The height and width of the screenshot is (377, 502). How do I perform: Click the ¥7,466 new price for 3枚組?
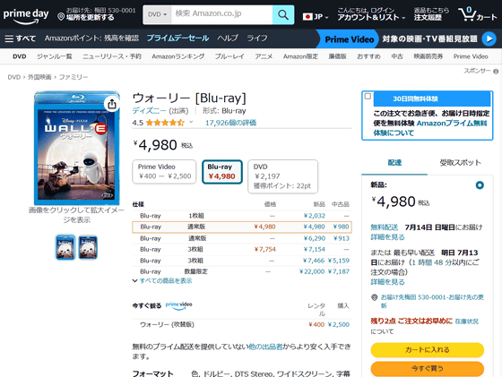(x=314, y=261)
